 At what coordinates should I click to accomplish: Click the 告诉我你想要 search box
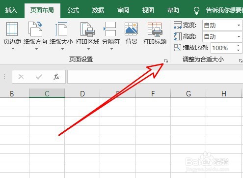click(224, 10)
